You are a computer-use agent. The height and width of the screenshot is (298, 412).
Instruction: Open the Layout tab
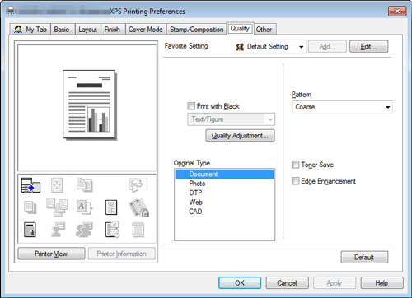87,30
